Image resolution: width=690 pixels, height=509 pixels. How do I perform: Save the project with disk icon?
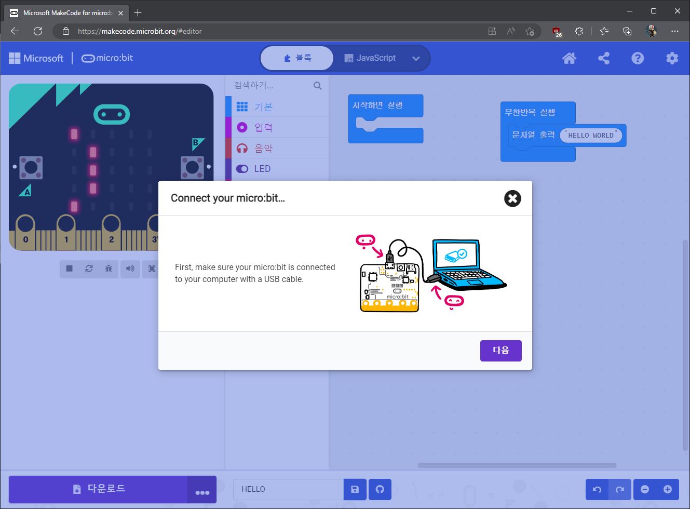tap(355, 489)
